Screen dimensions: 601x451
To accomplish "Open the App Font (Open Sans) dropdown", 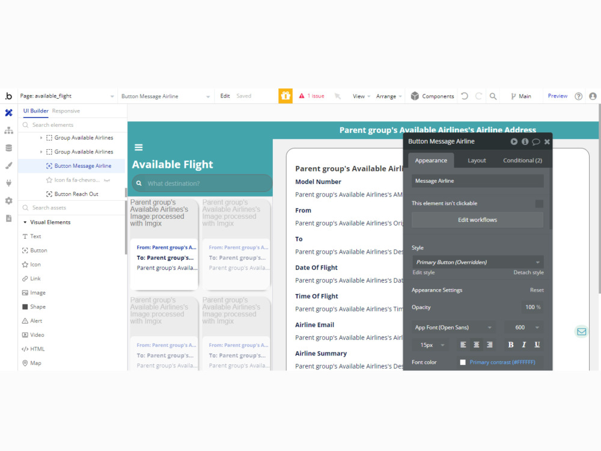I will (x=454, y=328).
